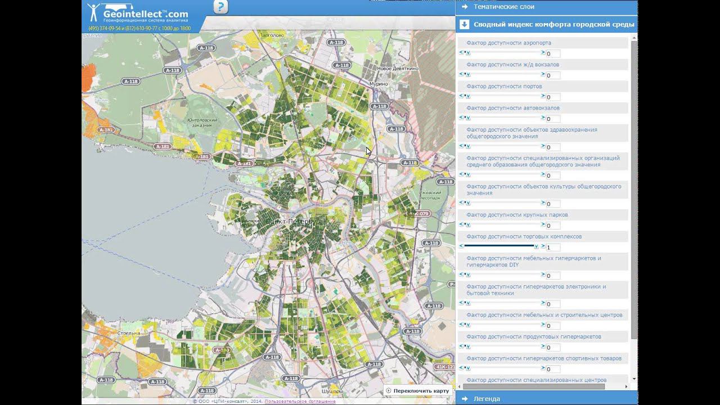
Task: Click label Фактор доступности крупных парков
Action: (517, 215)
